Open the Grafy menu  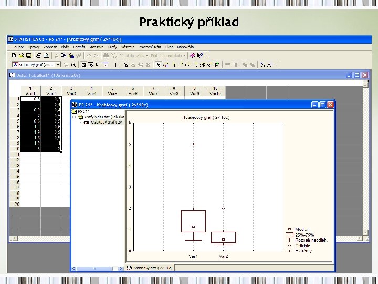pos(112,47)
